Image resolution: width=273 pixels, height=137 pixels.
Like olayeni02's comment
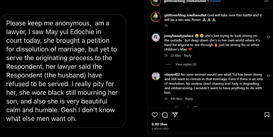coord(268,76)
